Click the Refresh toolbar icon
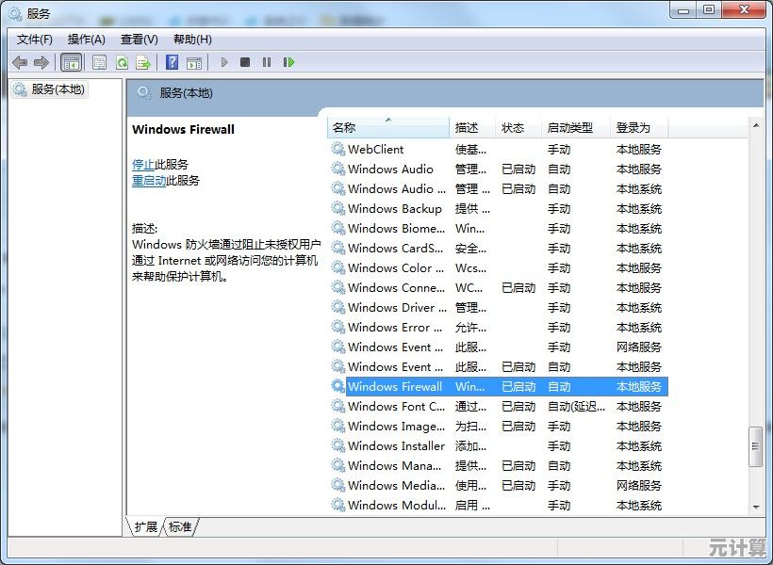The width and height of the screenshot is (773, 565). pyautogui.click(x=122, y=62)
